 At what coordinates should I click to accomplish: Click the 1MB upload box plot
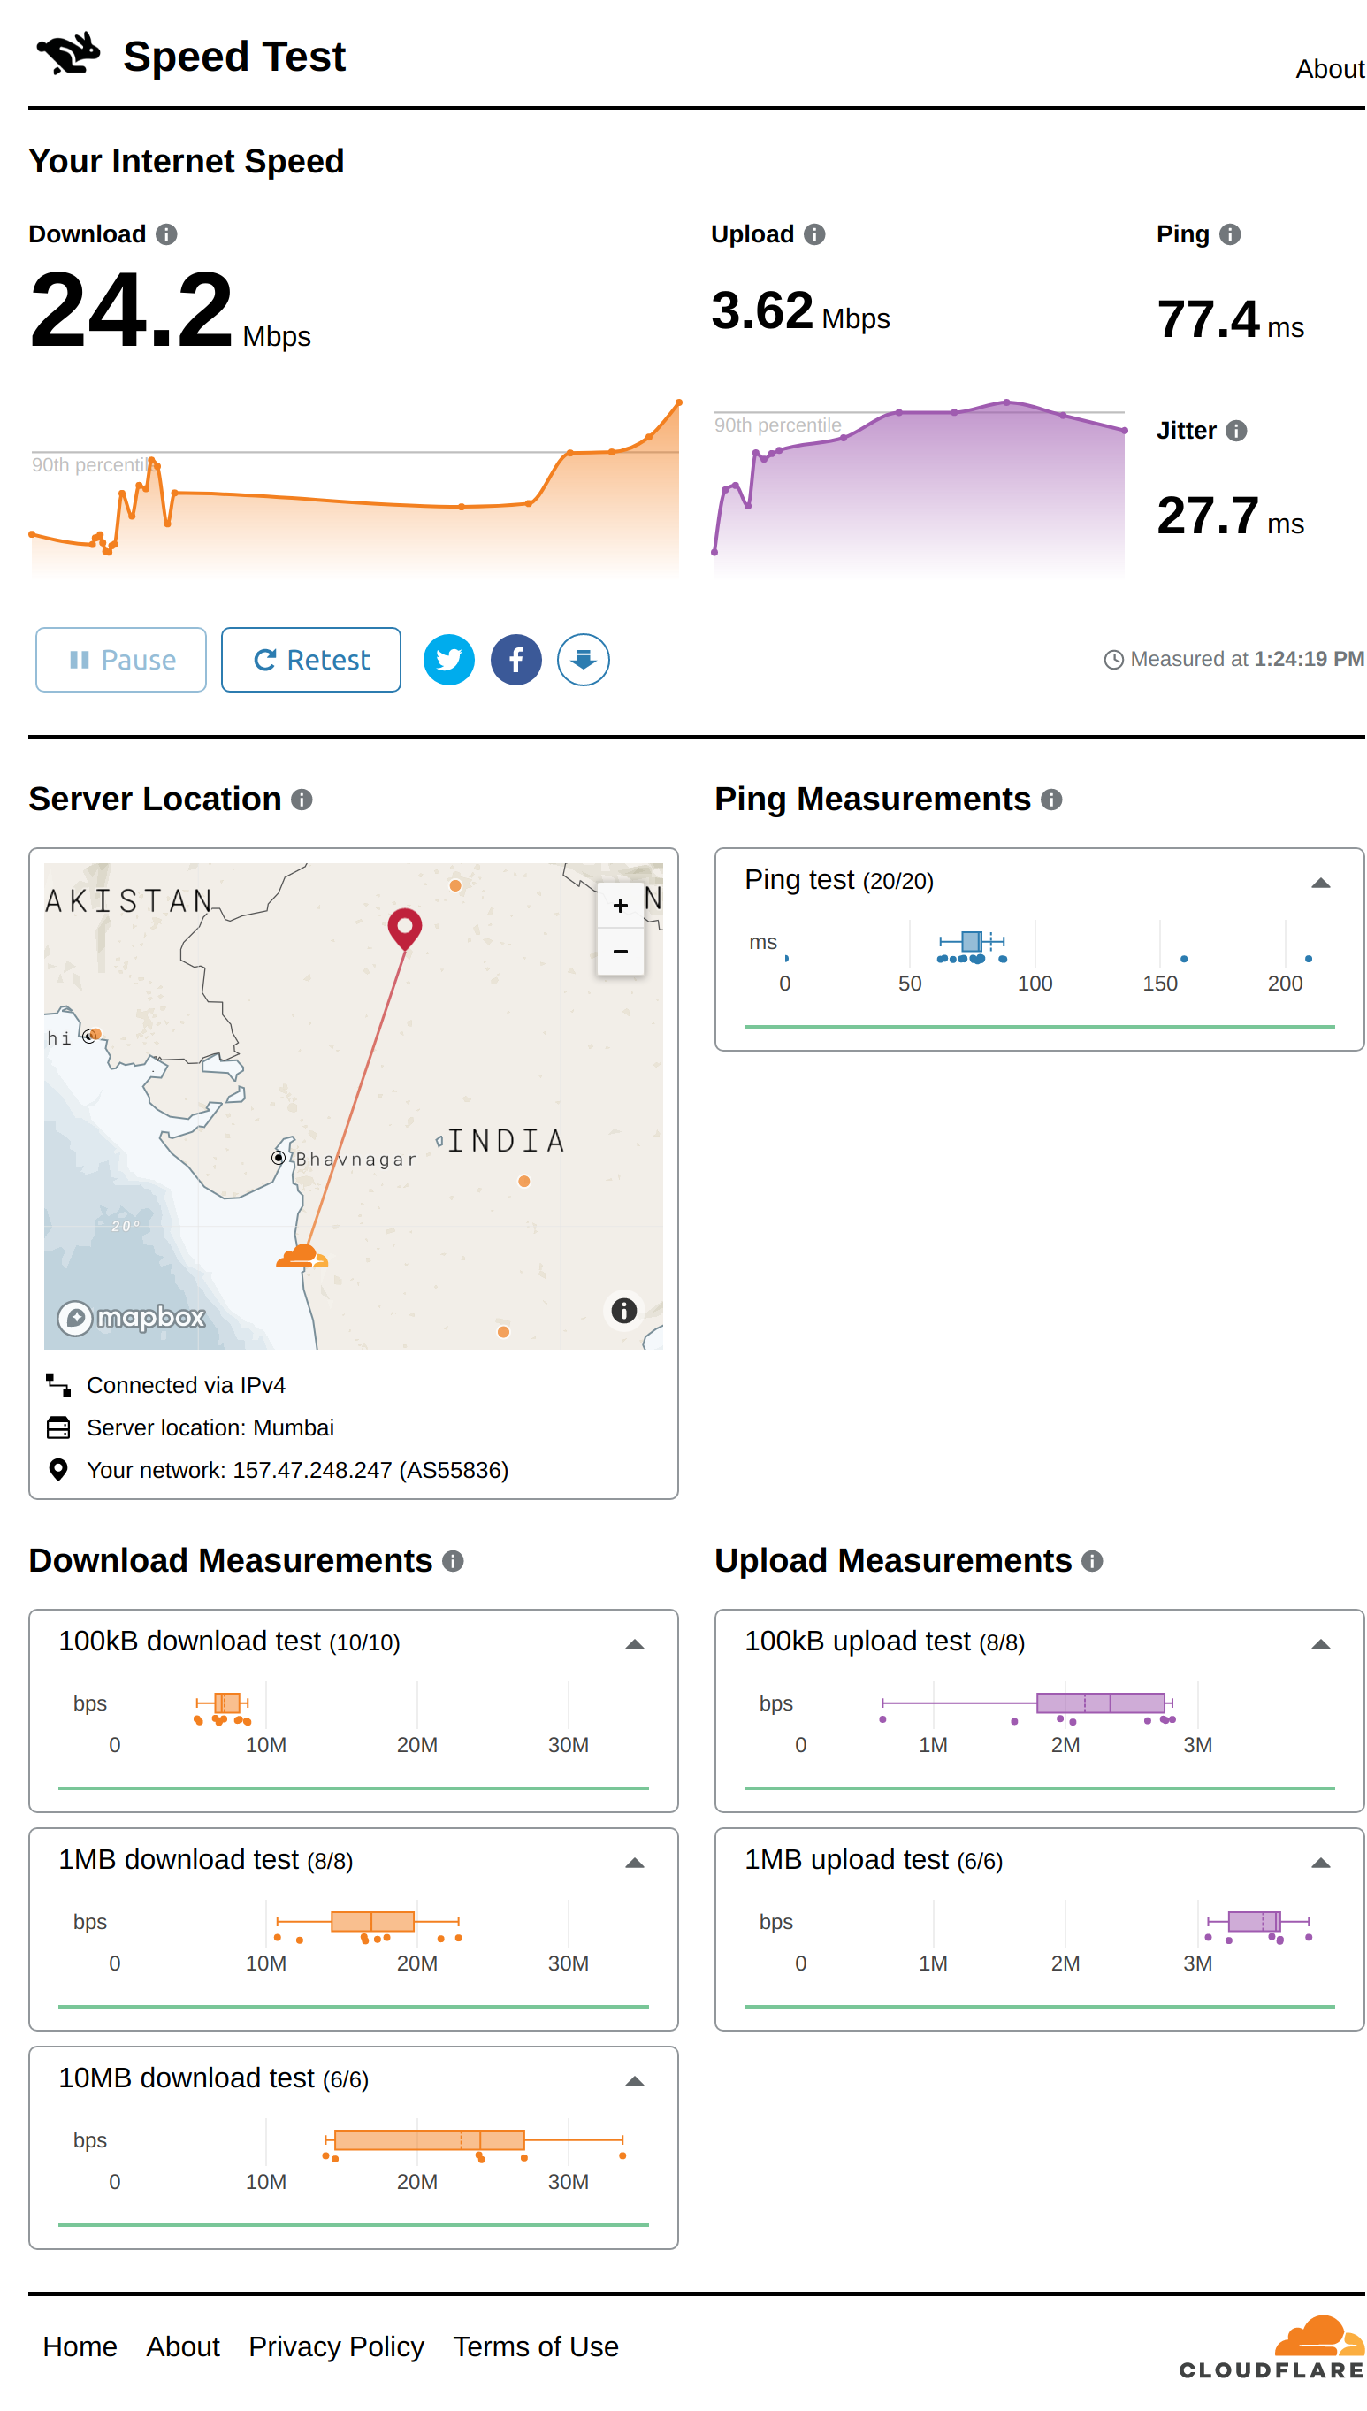click(x=1258, y=1921)
